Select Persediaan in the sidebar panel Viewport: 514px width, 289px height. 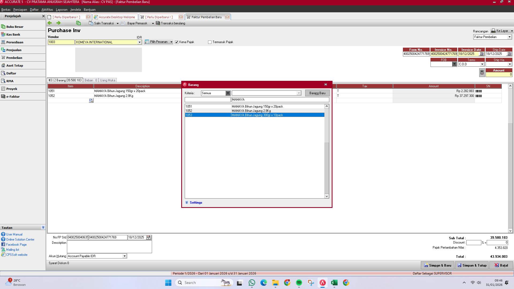pyautogui.click(x=15, y=42)
